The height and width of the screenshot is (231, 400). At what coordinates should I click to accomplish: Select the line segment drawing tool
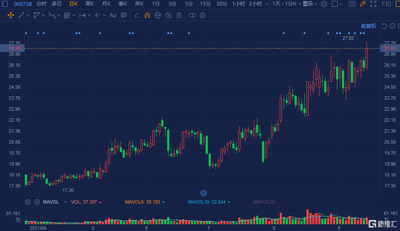click(x=22, y=15)
